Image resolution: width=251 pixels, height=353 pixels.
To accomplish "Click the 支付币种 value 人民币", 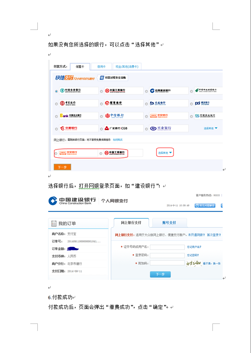I will 72,256.
